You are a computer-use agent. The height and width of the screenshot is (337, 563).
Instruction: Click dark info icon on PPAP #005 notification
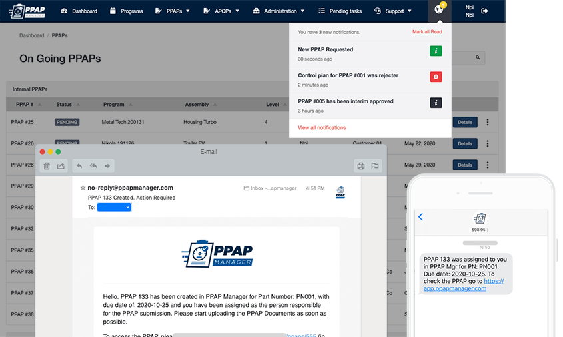436,103
